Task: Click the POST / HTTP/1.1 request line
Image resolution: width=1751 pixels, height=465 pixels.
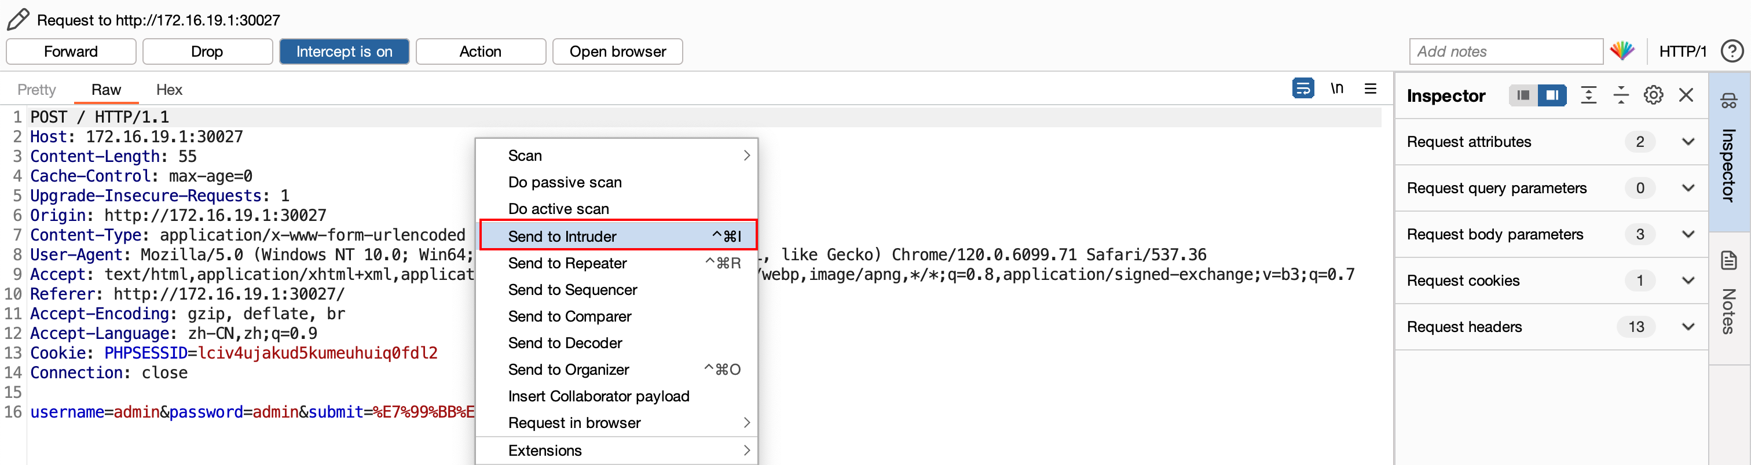Action: pyautogui.click(x=100, y=117)
